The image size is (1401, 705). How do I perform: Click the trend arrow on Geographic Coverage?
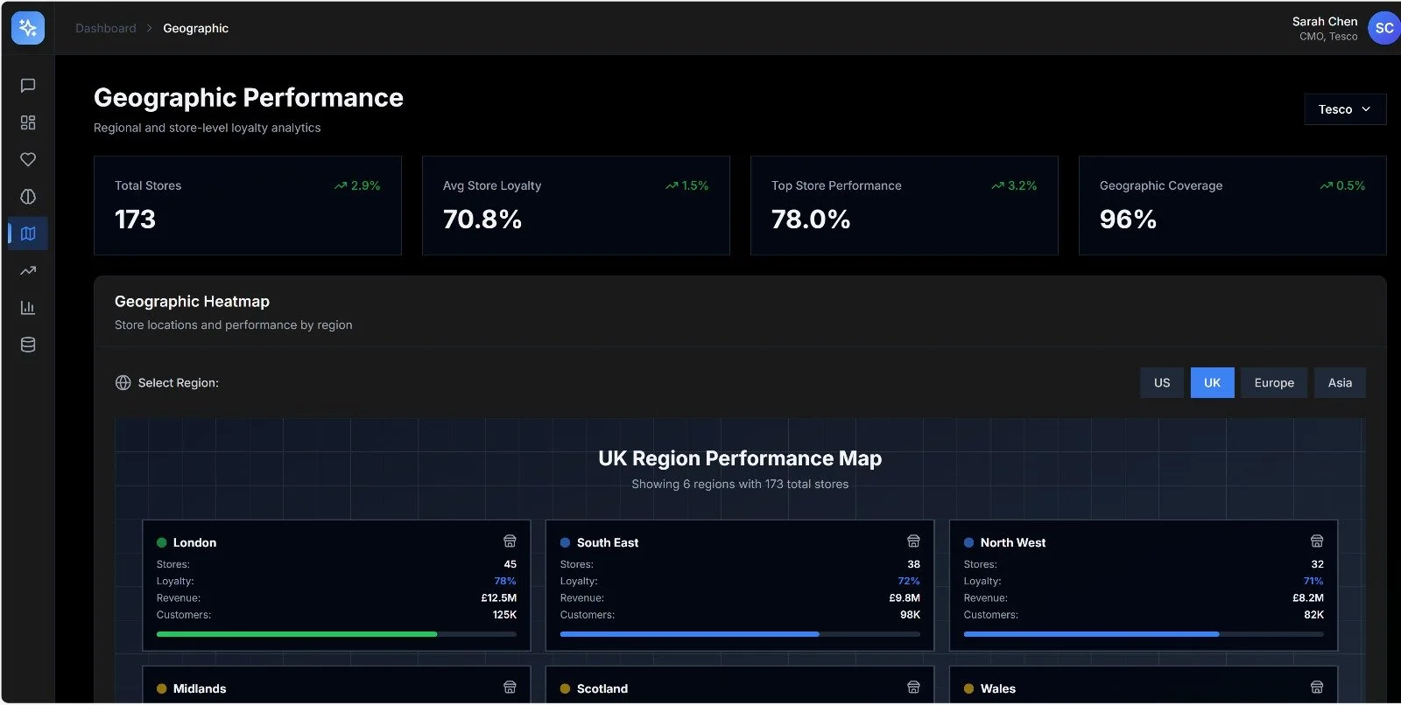[x=1326, y=185]
